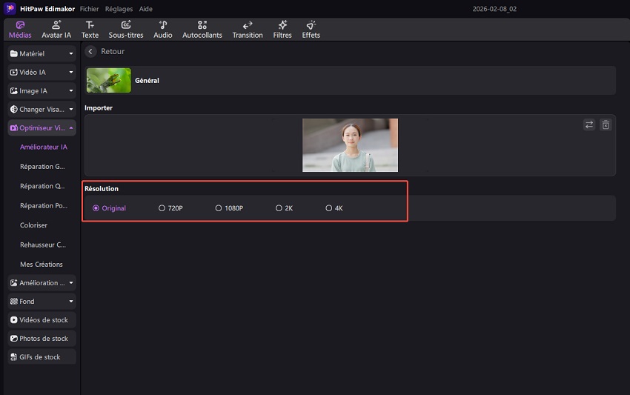Open the Avatar IA tool
630x395 pixels.
point(56,30)
